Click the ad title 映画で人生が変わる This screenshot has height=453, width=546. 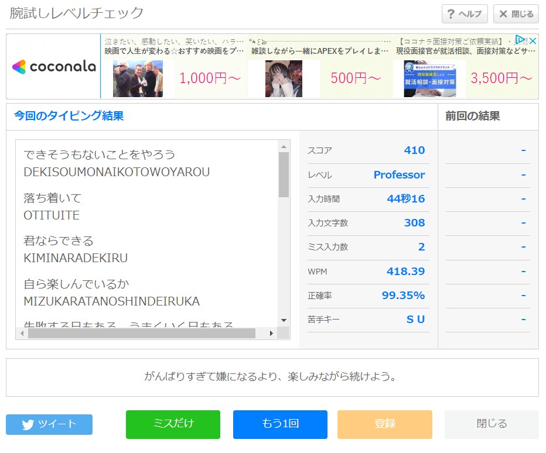tap(174, 51)
